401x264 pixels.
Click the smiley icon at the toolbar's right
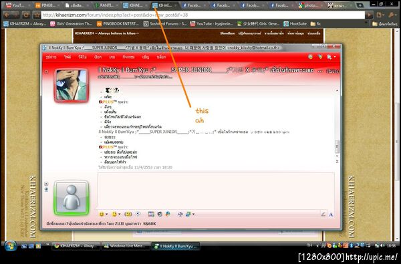311,57
